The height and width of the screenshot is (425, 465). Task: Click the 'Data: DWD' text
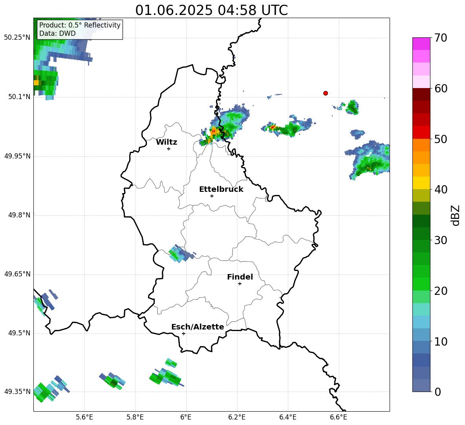point(57,33)
